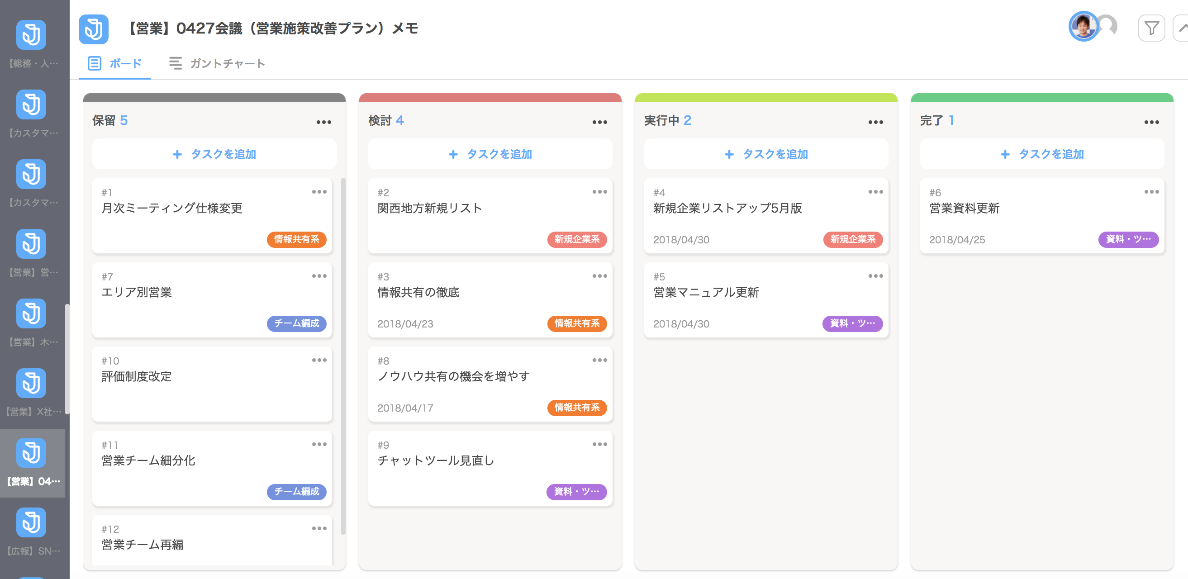Screen dimensions: 1188x579
Task: Open the 完了 column options menu
Action: (1151, 122)
